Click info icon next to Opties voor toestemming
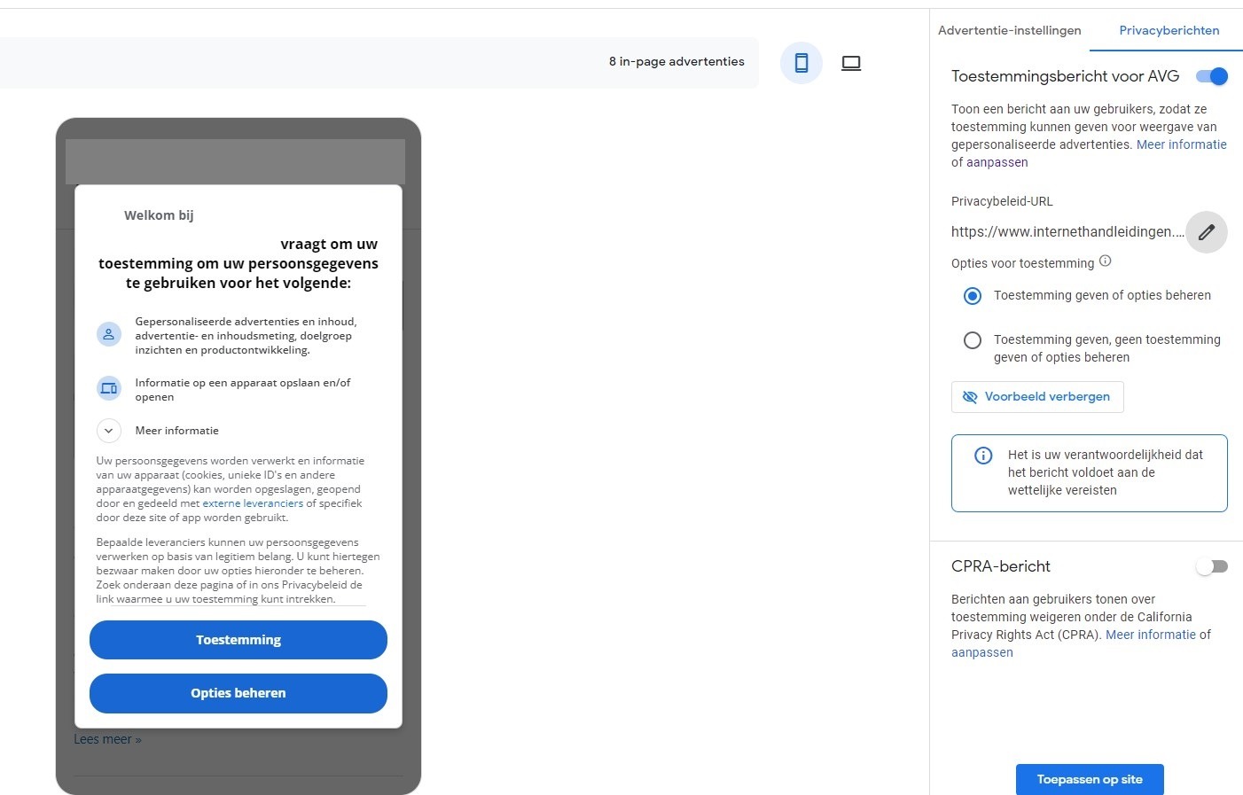The height and width of the screenshot is (795, 1243). [1106, 261]
